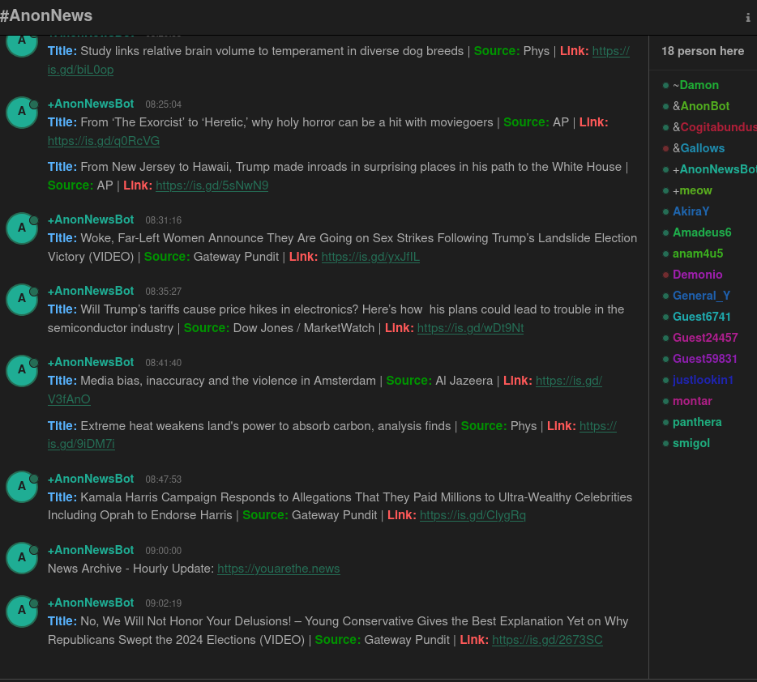757x682 pixels.
Task: Select &Cogitabundus in the user list
Action: [x=715, y=127]
